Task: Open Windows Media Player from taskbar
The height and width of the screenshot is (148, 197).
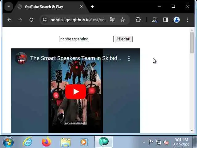Action: 84,142
